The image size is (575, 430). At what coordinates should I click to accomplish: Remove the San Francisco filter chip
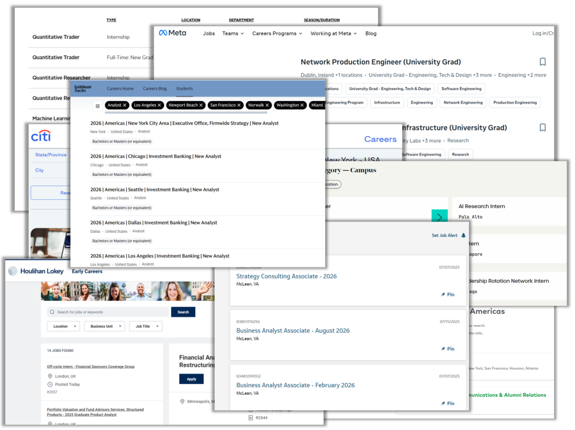coord(239,106)
